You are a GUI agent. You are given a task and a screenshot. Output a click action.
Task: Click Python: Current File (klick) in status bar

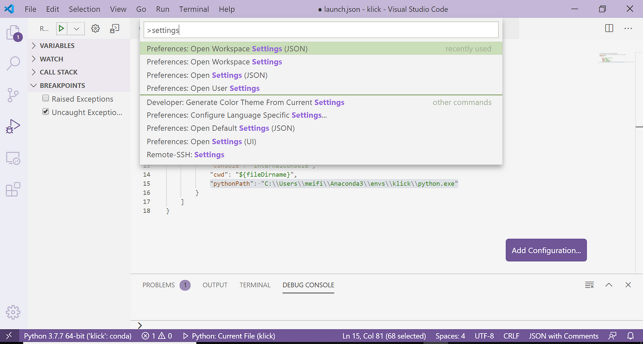click(229, 336)
